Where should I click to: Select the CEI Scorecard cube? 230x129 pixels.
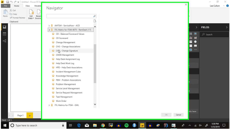point(62,38)
